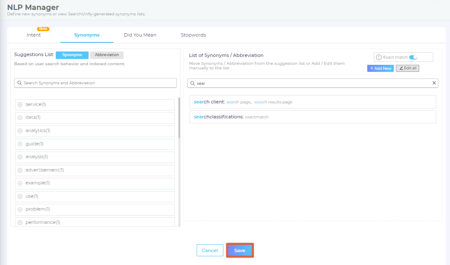450x265 pixels.
Task: Open the Intent tab
Action: 34,35
